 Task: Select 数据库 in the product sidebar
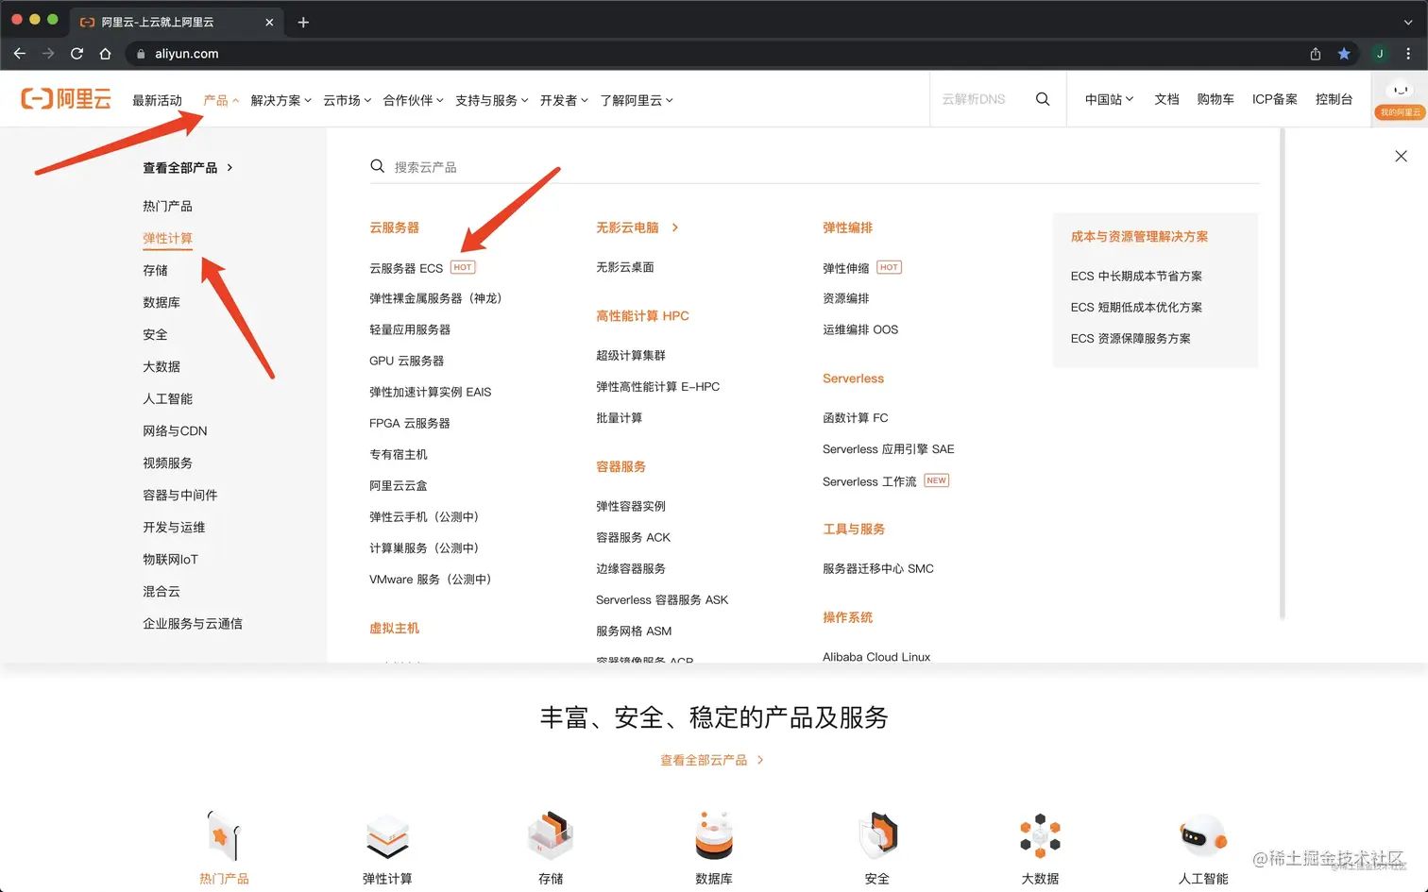point(161,302)
